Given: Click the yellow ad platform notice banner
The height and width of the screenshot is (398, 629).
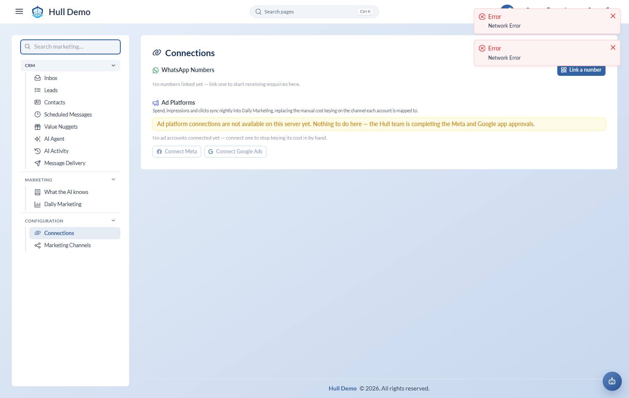Looking at the screenshot, I should click(379, 124).
